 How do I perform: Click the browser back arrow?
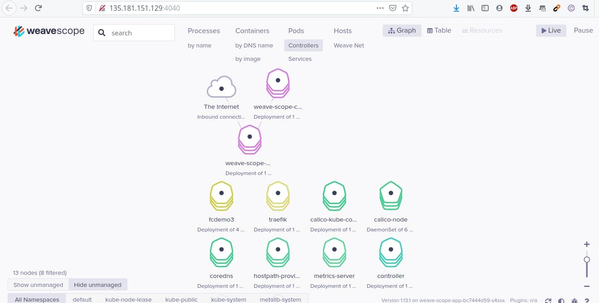(x=9, y=8)
